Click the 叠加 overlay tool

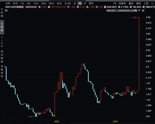click(131, 3)
